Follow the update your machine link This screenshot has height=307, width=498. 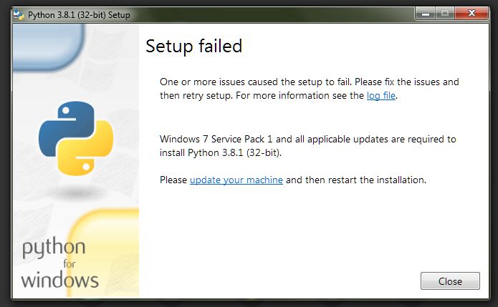click(x=236, y=180)
